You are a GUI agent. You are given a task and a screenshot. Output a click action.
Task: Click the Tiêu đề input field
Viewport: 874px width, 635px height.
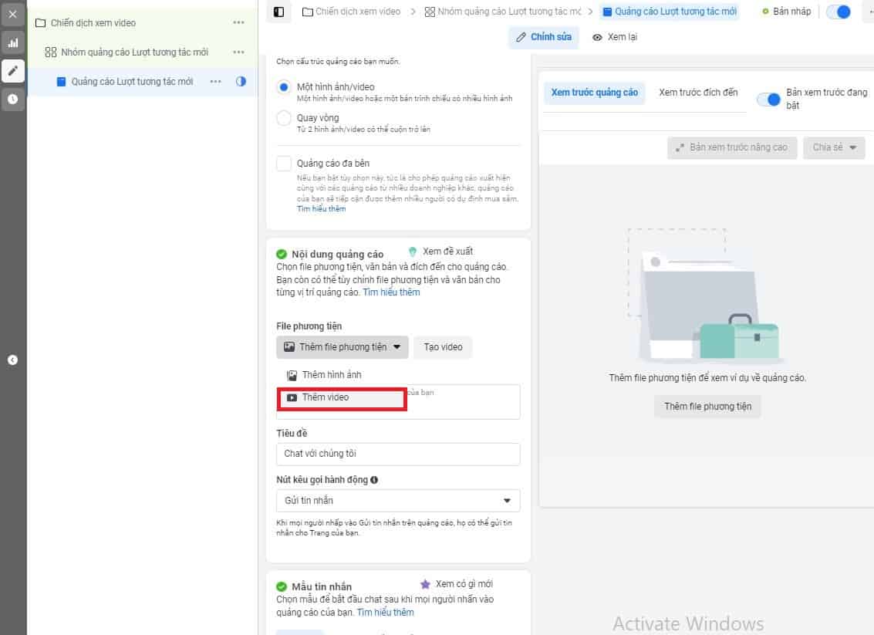pyautogui.click(x=398, y=454)
